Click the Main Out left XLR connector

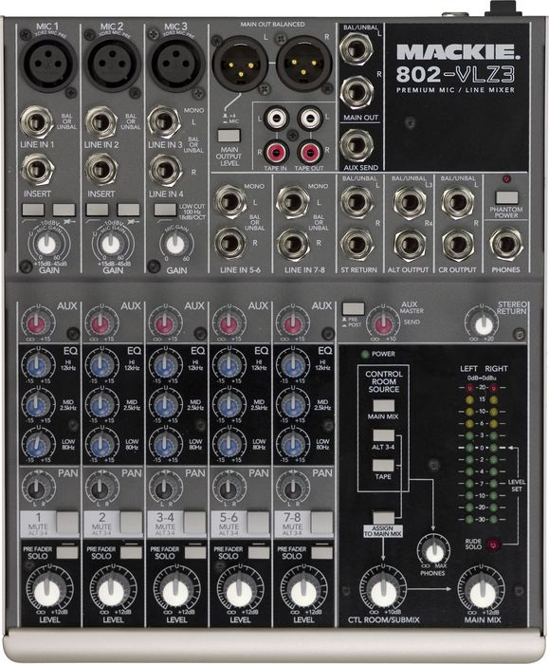pos(240,63)
